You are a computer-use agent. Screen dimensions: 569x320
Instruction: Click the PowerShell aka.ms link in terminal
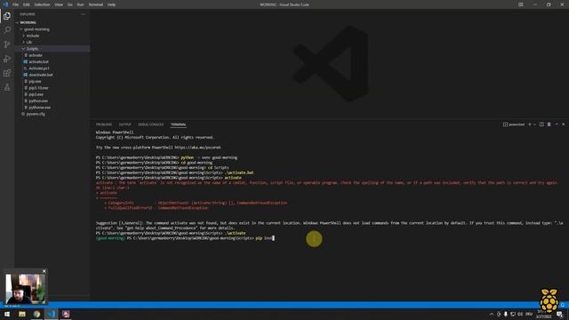(x=197, y=148)
